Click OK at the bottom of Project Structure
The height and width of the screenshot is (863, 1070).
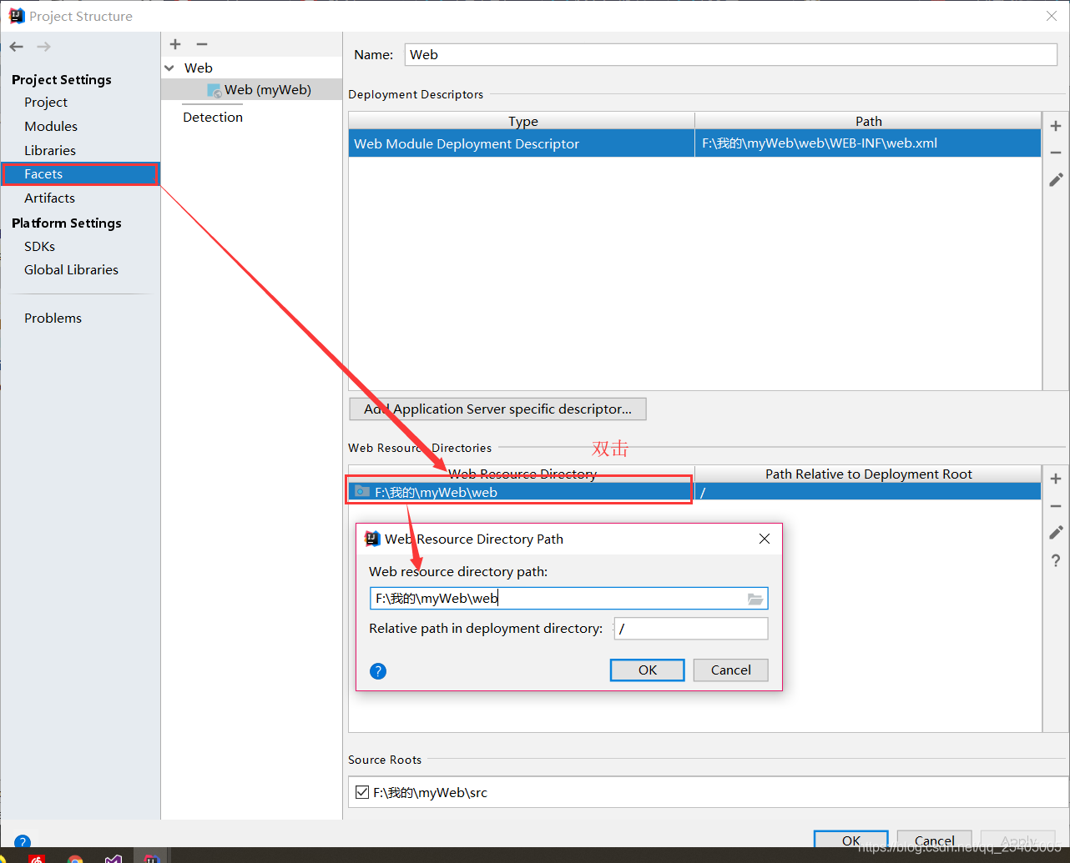pyautogui.click(x=851, y=840)
